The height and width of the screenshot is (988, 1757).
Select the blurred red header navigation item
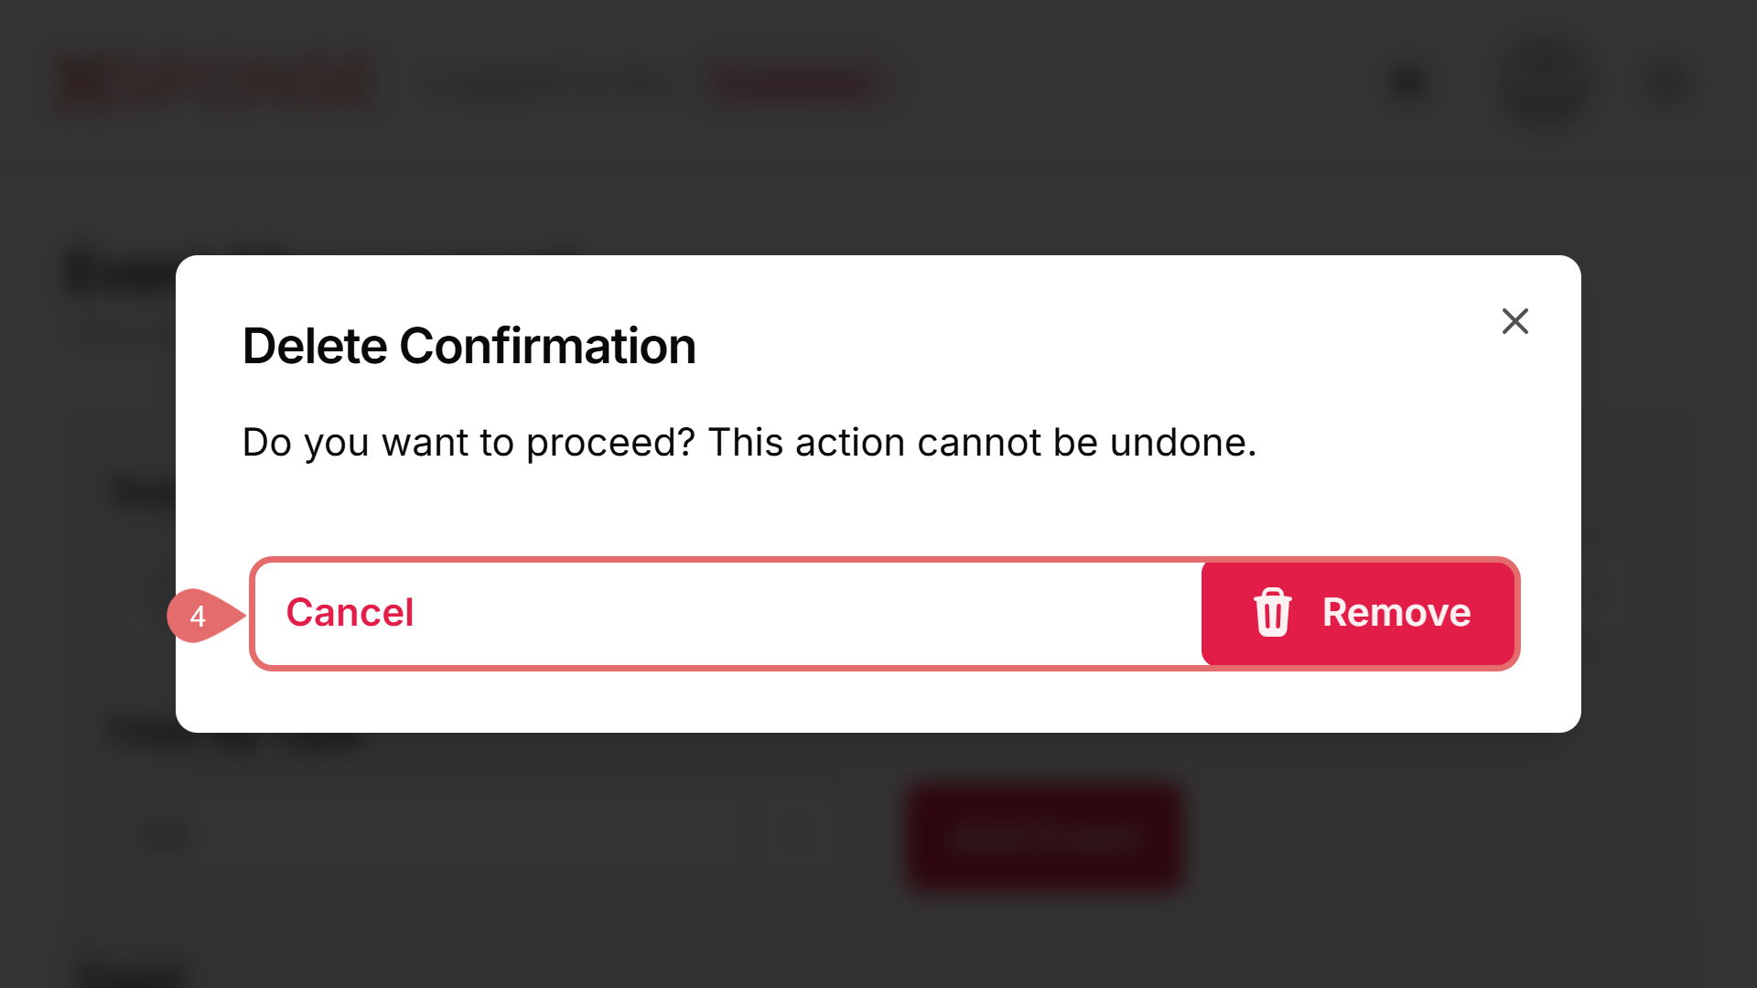point(792,84)
